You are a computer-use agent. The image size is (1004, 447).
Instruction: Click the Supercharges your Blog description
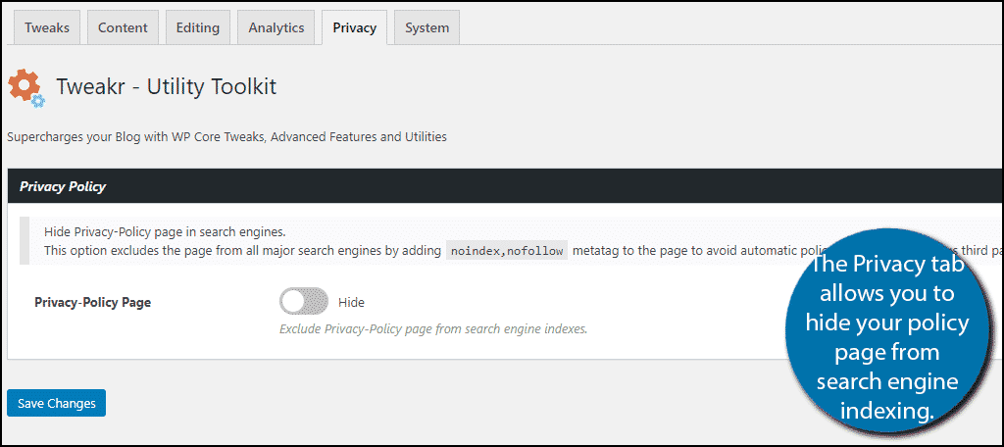click(x=227, y=137)
